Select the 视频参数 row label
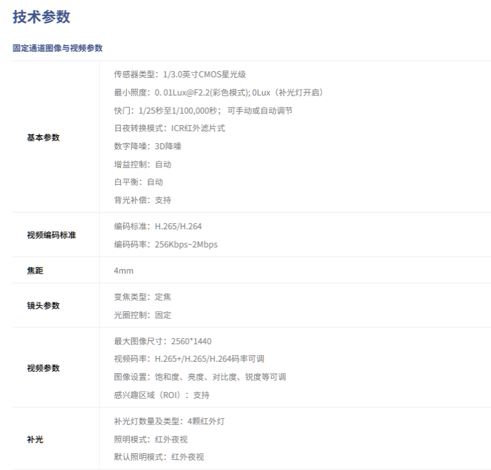 point(43,368)
